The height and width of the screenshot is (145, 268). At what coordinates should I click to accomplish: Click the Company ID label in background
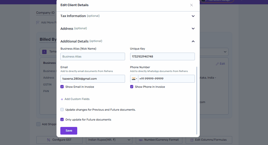(x=45, y=13)
